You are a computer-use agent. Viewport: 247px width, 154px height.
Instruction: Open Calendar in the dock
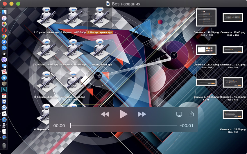click(x=4, y=96)
